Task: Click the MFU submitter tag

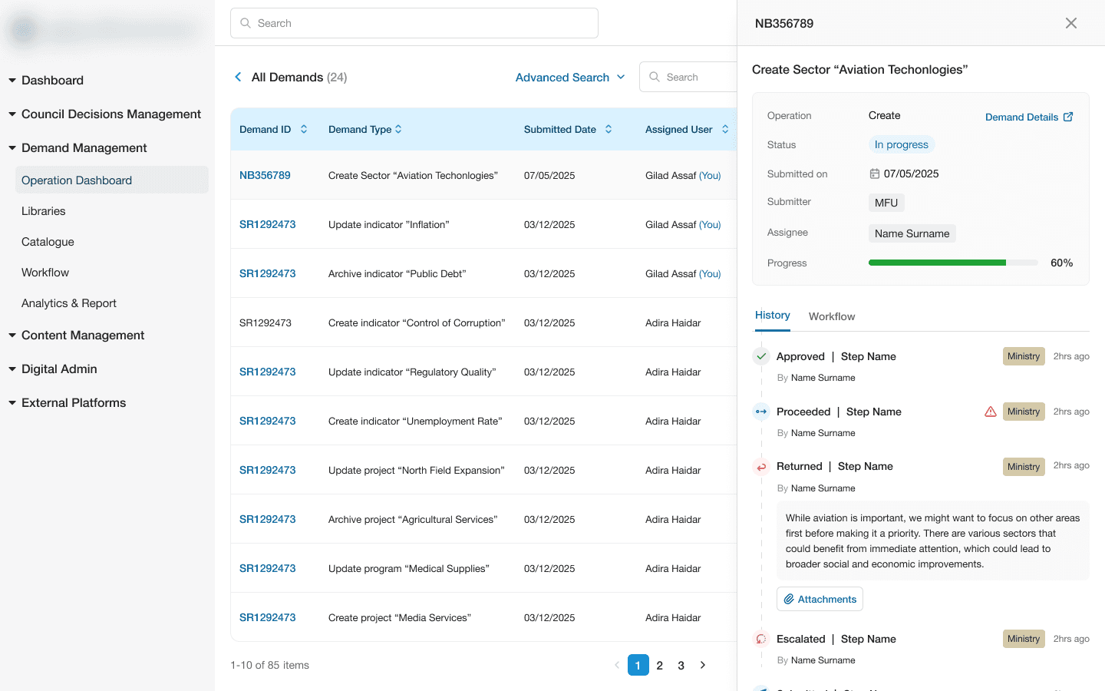Action: click(886, 203)
